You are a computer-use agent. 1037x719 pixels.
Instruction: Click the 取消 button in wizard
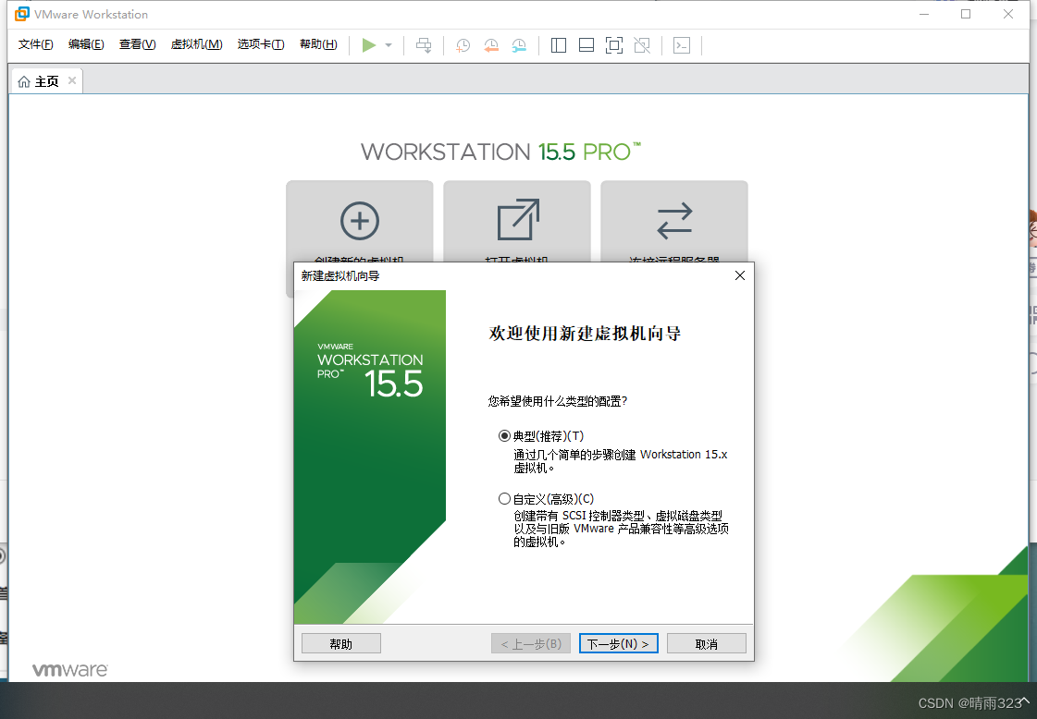[707, 643]
